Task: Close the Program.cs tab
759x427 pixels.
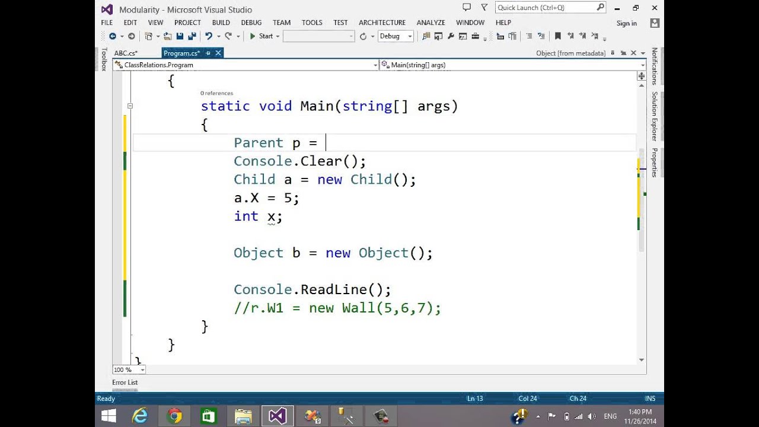Action: 218,53
